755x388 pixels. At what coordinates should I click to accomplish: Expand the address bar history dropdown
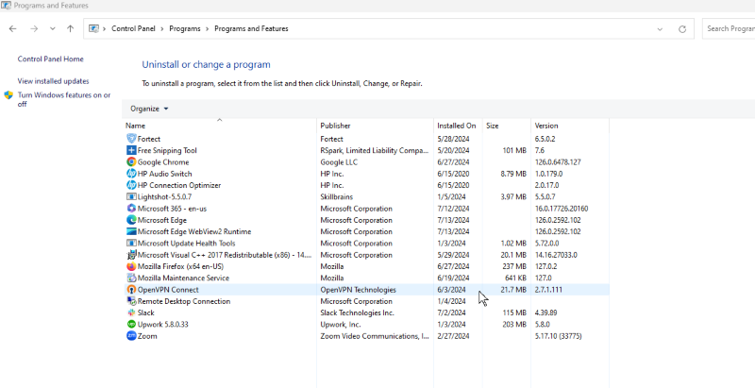(x=660, y=29)
